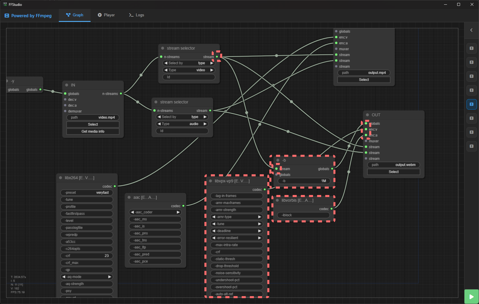Click the path field showing output.mp4
This screenshot has width=479, height=304.
[364, 73]
